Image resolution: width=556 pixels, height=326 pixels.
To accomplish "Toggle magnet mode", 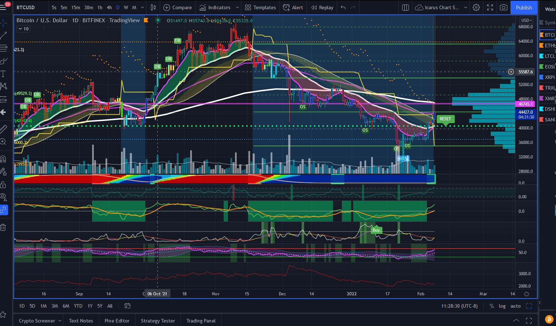I will click(4, 159).
